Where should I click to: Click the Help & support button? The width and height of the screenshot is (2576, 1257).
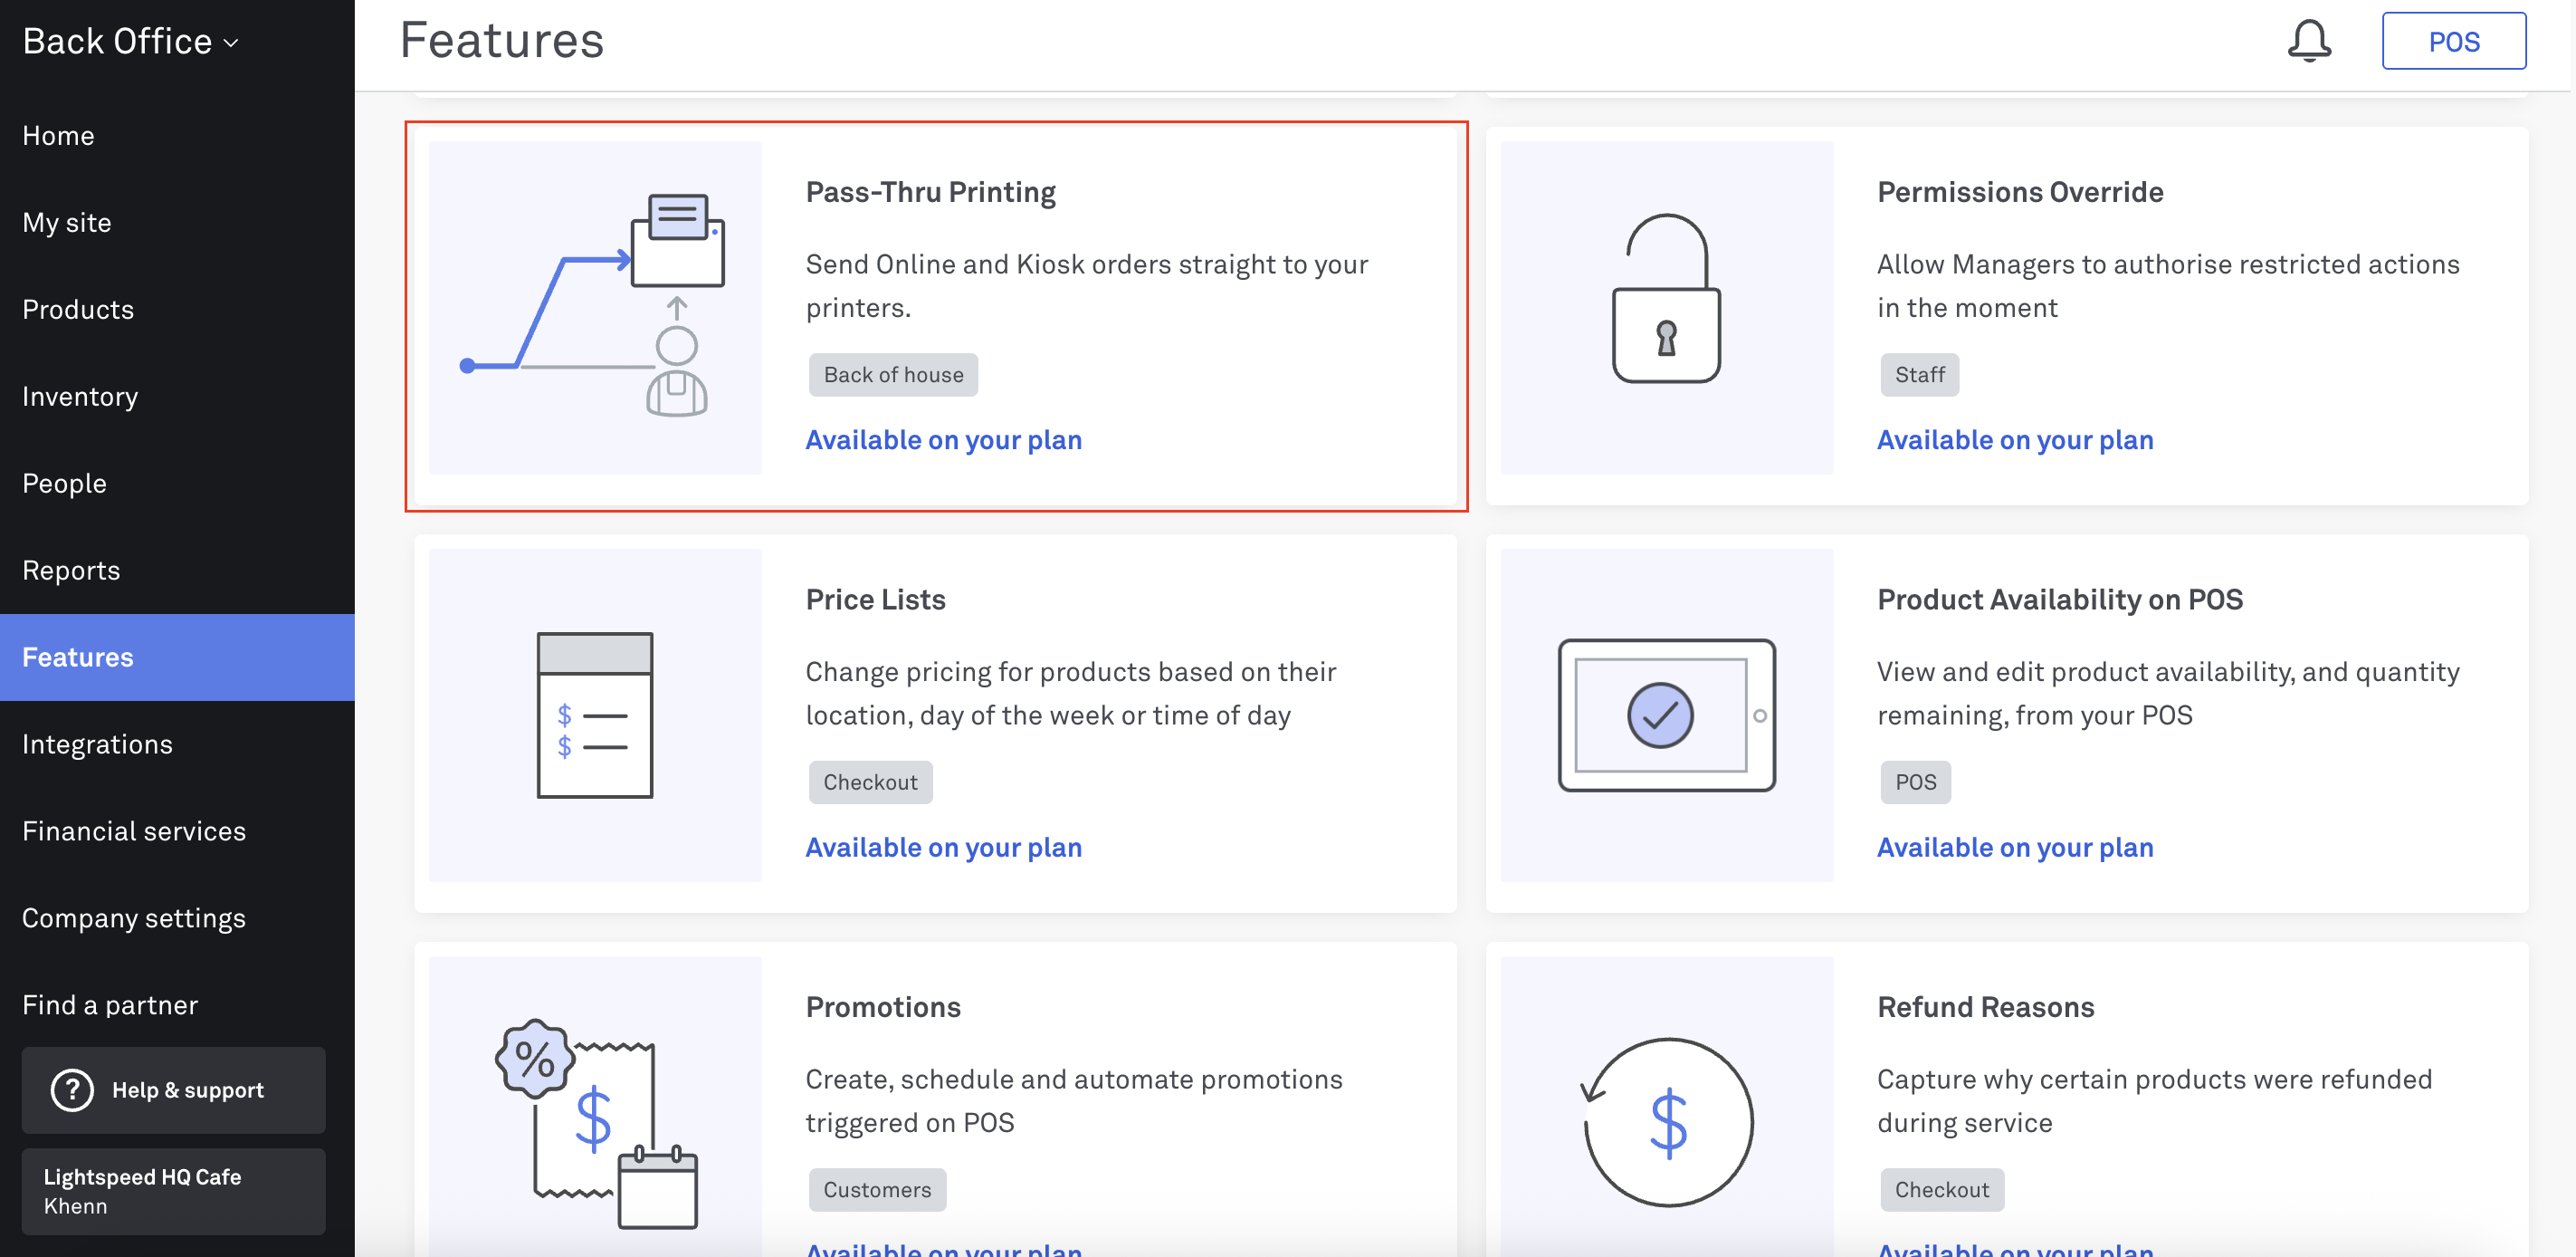174,1089
